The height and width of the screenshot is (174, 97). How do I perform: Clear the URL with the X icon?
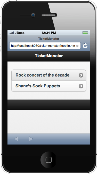77,46
